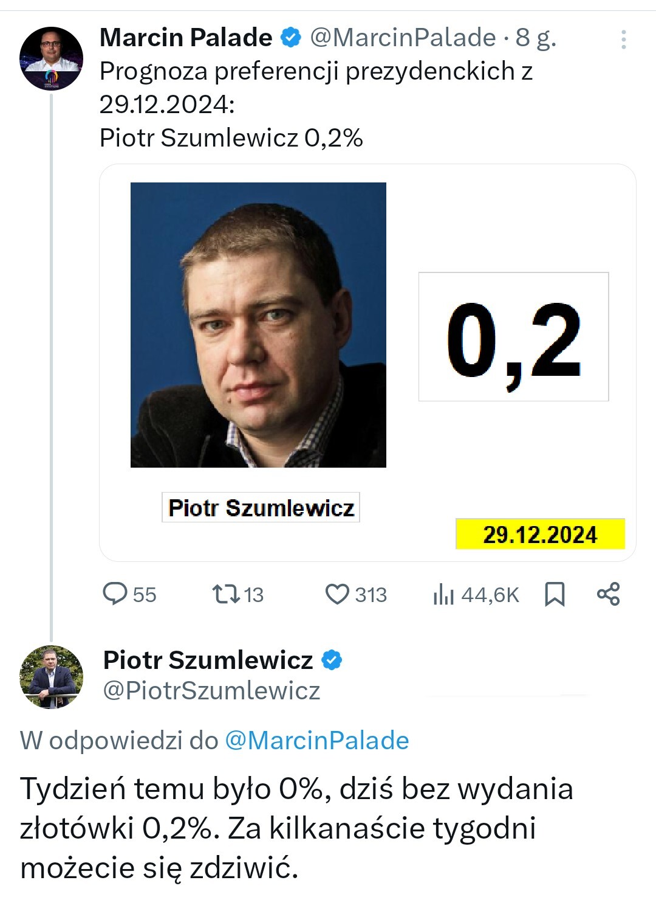Tap the repost arrows icon
656x897 pixels.
[x=225, y=594]
